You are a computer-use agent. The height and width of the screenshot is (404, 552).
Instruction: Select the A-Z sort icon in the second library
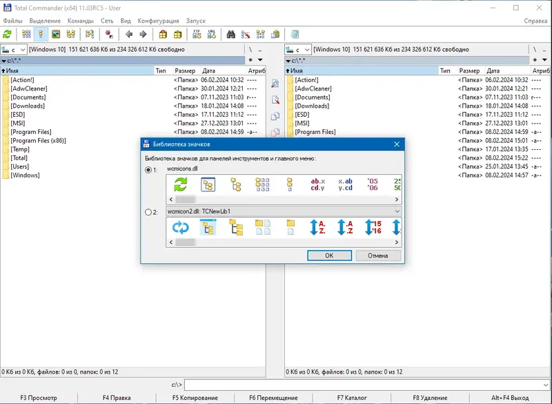click(317, 227)
